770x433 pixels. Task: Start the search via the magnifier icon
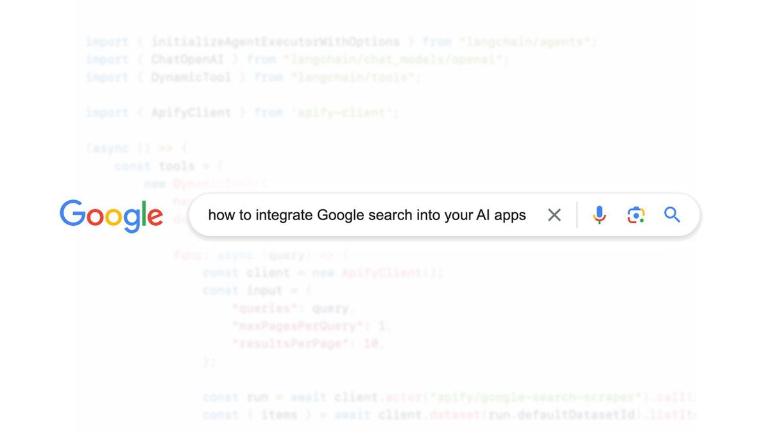[x=672, y=215]
